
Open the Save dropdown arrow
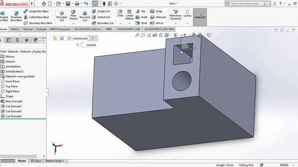pos(72,4)
